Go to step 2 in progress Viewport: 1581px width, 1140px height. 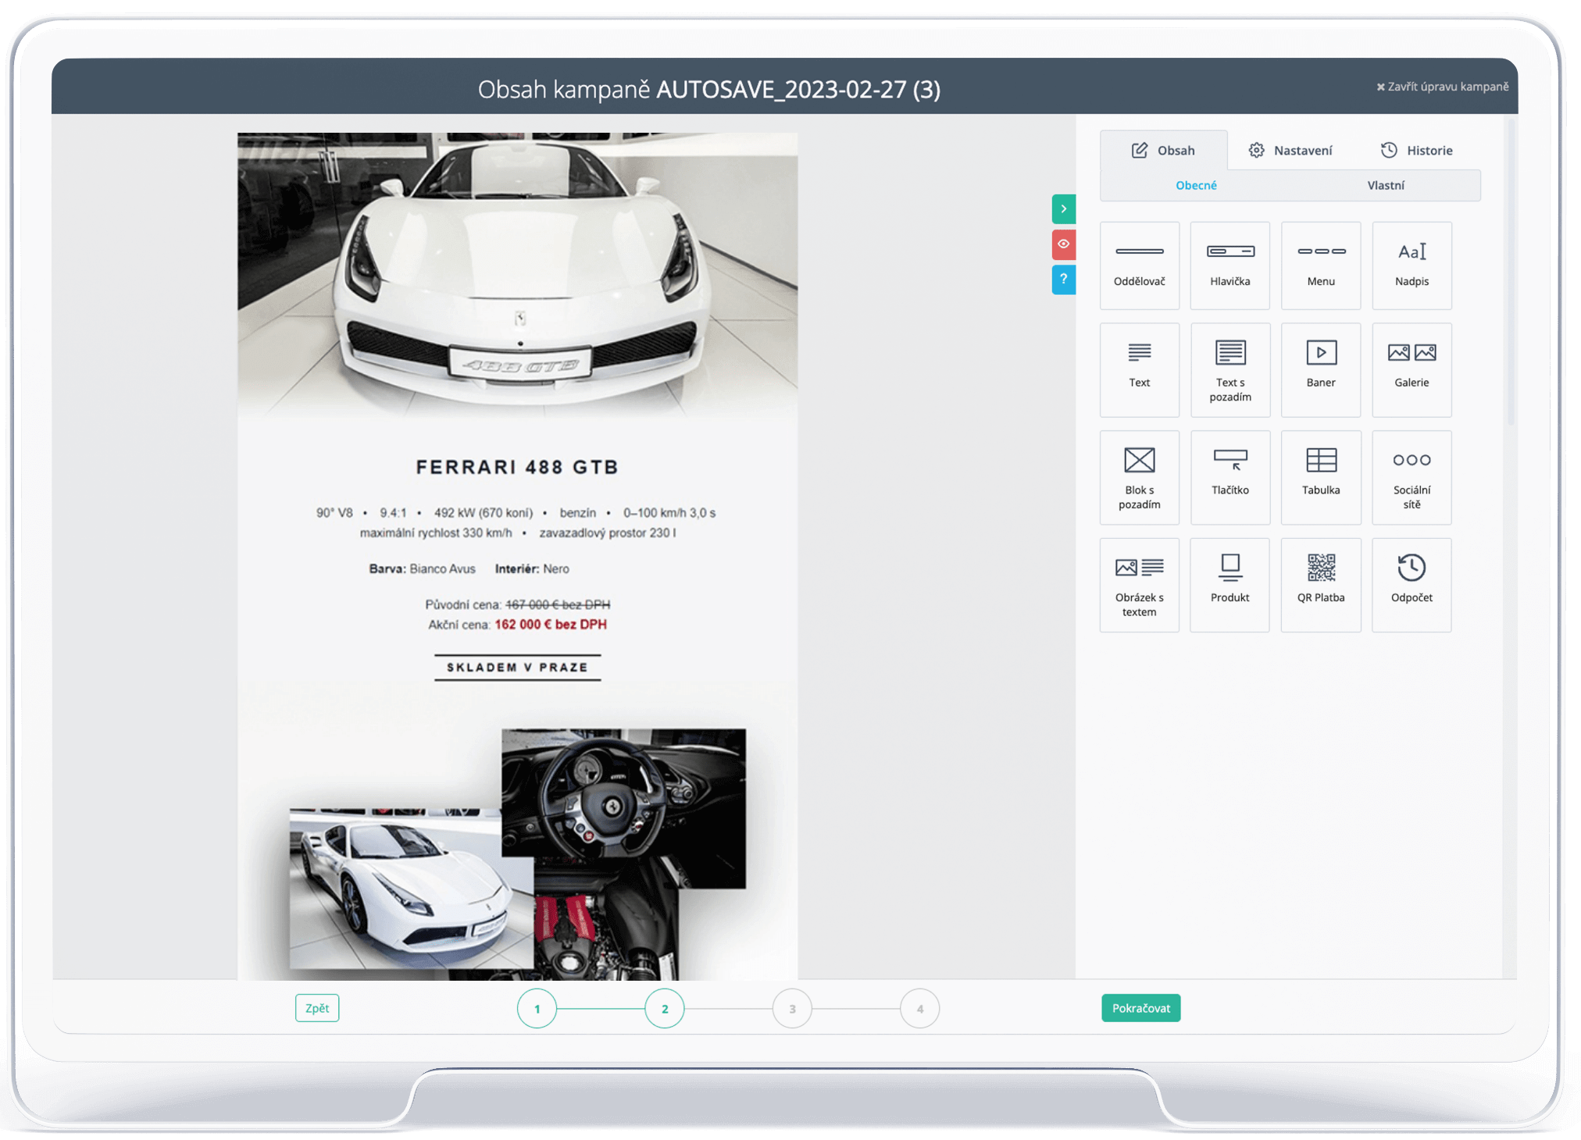coord(665,1009)
